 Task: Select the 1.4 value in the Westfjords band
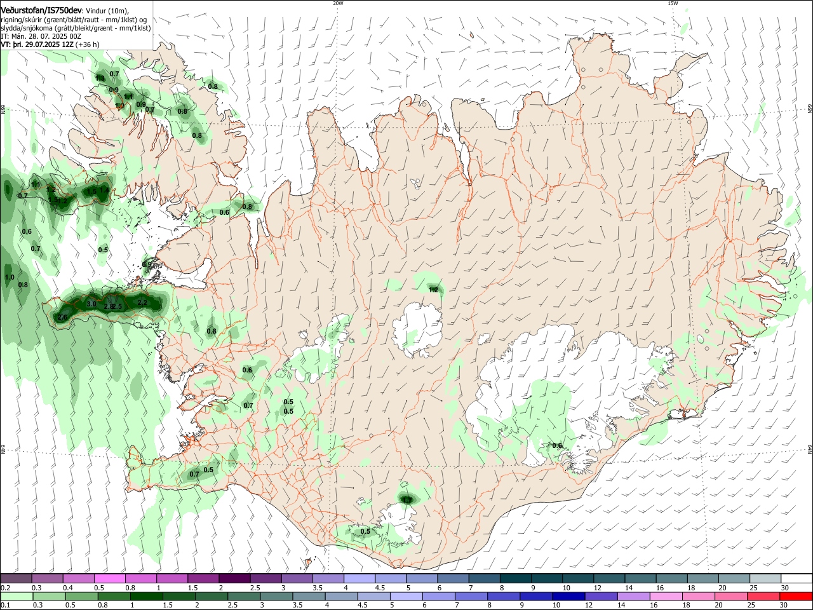[x=104, y=190]
